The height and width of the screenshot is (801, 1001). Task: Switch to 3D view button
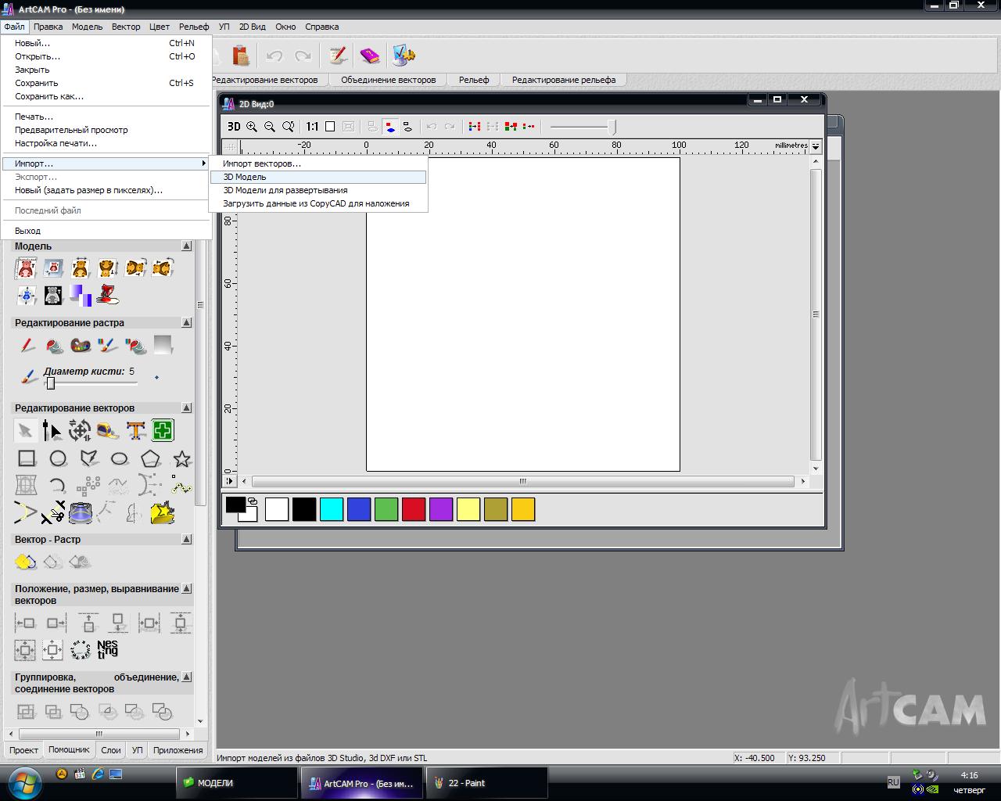coord(233,127)
